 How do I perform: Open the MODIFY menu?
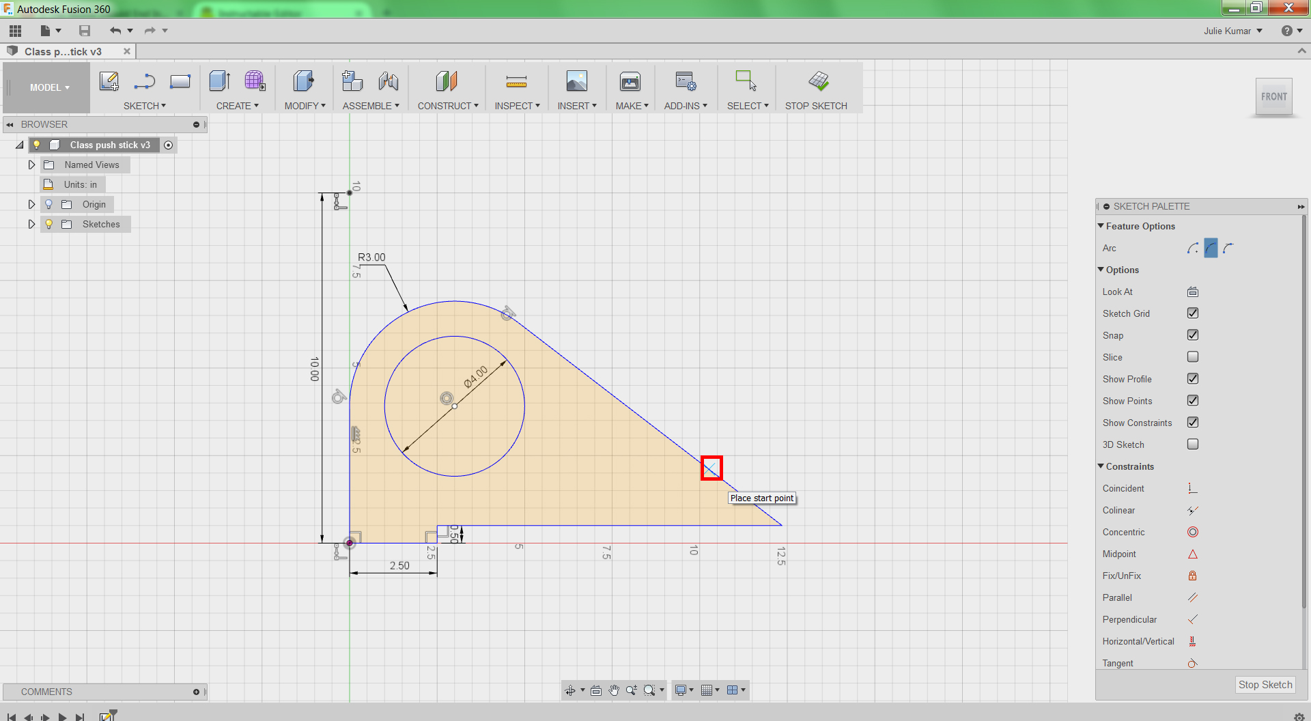305,106
